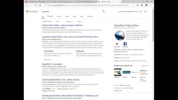Open the browser home page icon
Image resolution: width=178 pixels, height=100 pixels.
tap(40, 5)
